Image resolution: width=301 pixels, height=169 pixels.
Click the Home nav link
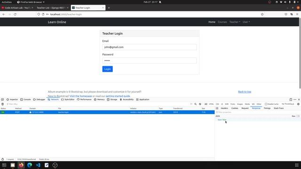pyautogui.click(x=212, y=22)
